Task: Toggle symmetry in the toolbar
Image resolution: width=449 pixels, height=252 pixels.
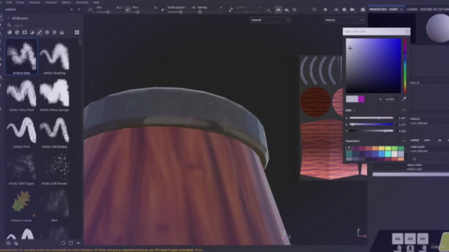Action: coord(279,10)
